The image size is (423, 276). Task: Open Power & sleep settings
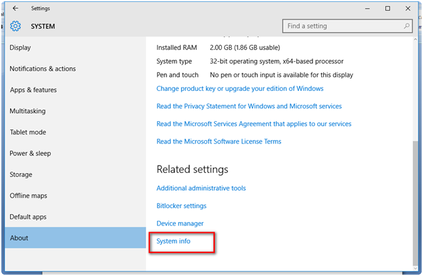30,153
